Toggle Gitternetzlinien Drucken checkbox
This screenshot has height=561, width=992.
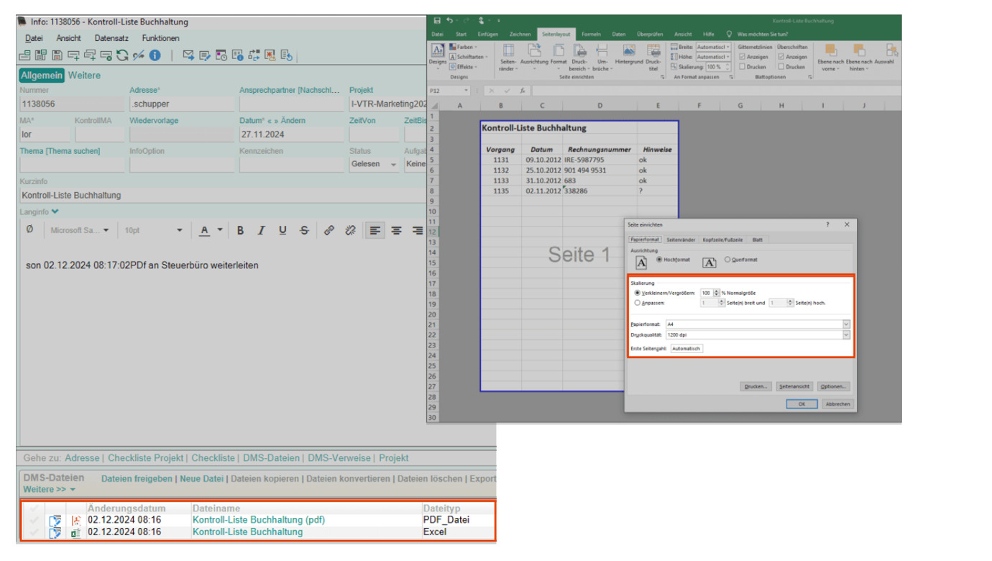tap(743, 67)
